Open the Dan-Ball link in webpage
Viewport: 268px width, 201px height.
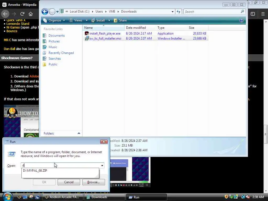click(x=9, y=49)
